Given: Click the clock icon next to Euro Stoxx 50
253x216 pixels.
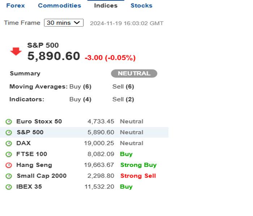Looking at the screenshot, I should click(x=9, y=122).
